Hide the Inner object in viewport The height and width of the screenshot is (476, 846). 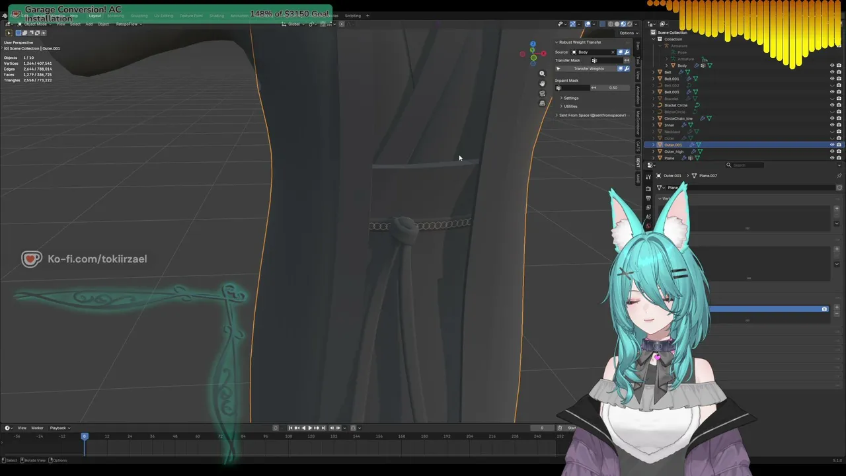pos(832,125)
